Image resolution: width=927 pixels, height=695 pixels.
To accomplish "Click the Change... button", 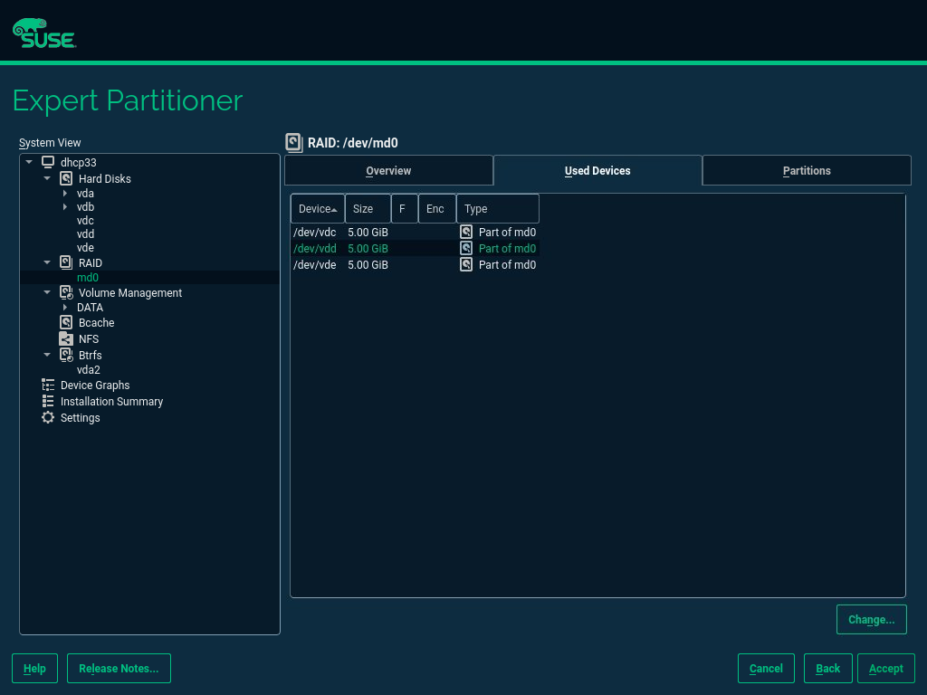I will (x=871, y=620).
